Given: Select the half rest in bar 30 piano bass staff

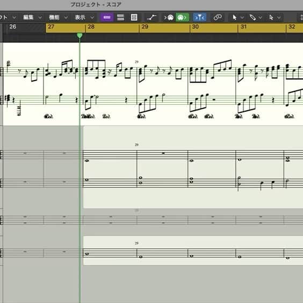Looking at the screenshot, I should (x=214, y=100).
